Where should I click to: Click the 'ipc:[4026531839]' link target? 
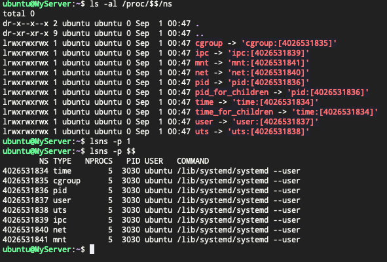point(268,53)
